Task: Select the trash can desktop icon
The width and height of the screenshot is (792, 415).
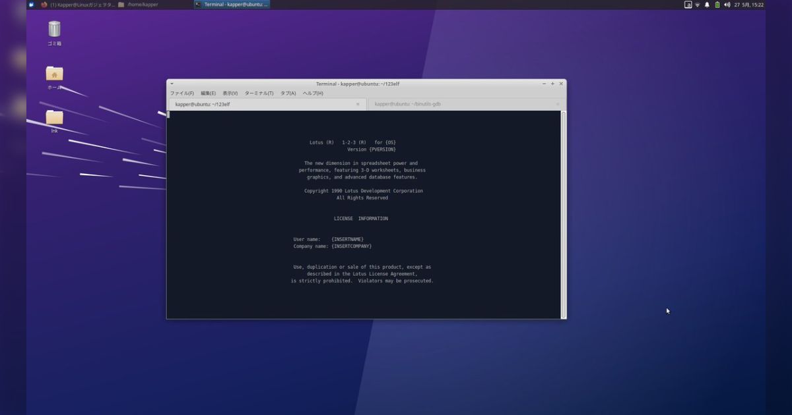Action: click(x=54, y=33)
